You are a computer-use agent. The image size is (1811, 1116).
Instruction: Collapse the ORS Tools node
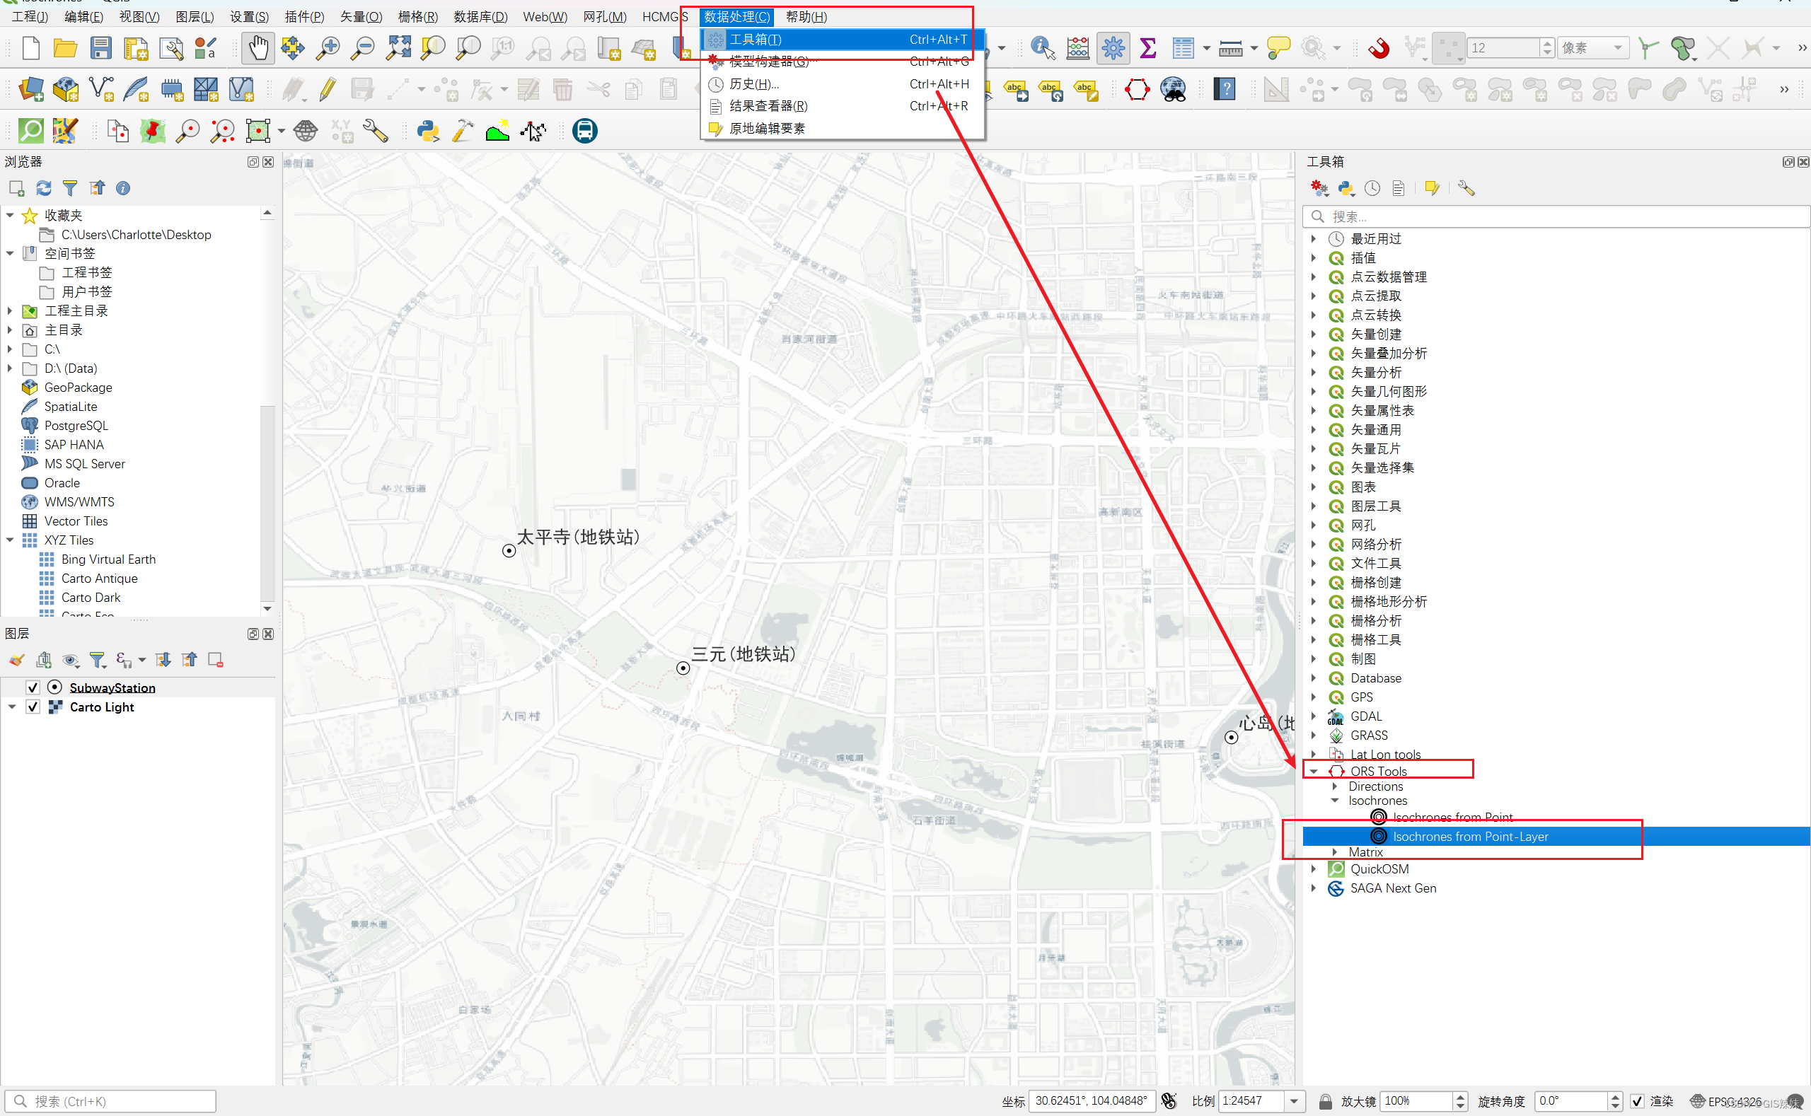[x=1314, y=771]
